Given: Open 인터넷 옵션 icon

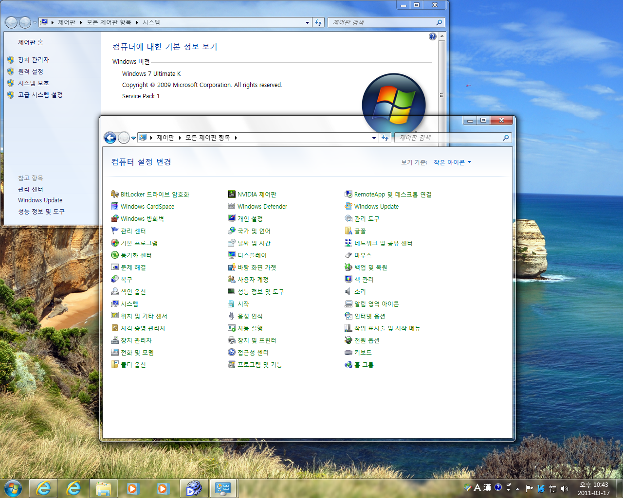Looking at the screenshot, I should coord(348,316).
